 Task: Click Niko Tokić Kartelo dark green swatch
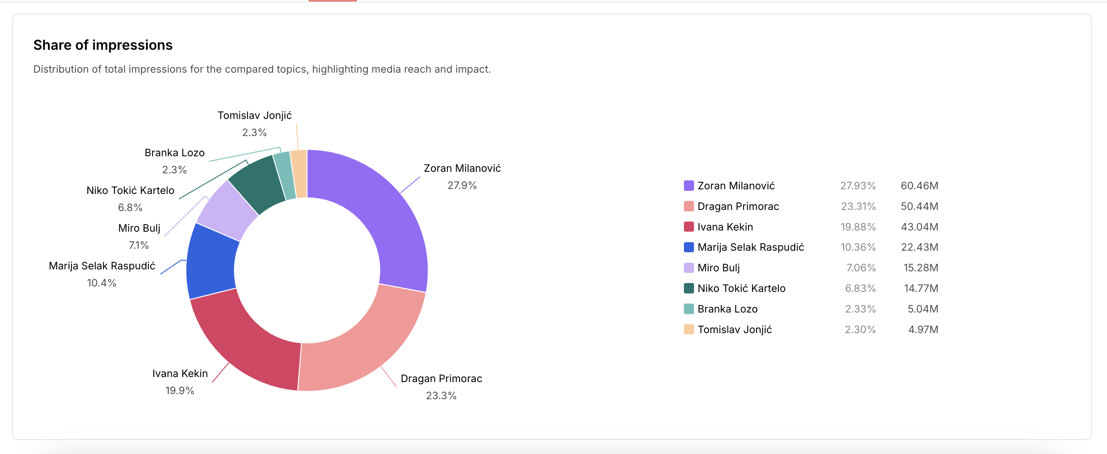click(689, 288)
